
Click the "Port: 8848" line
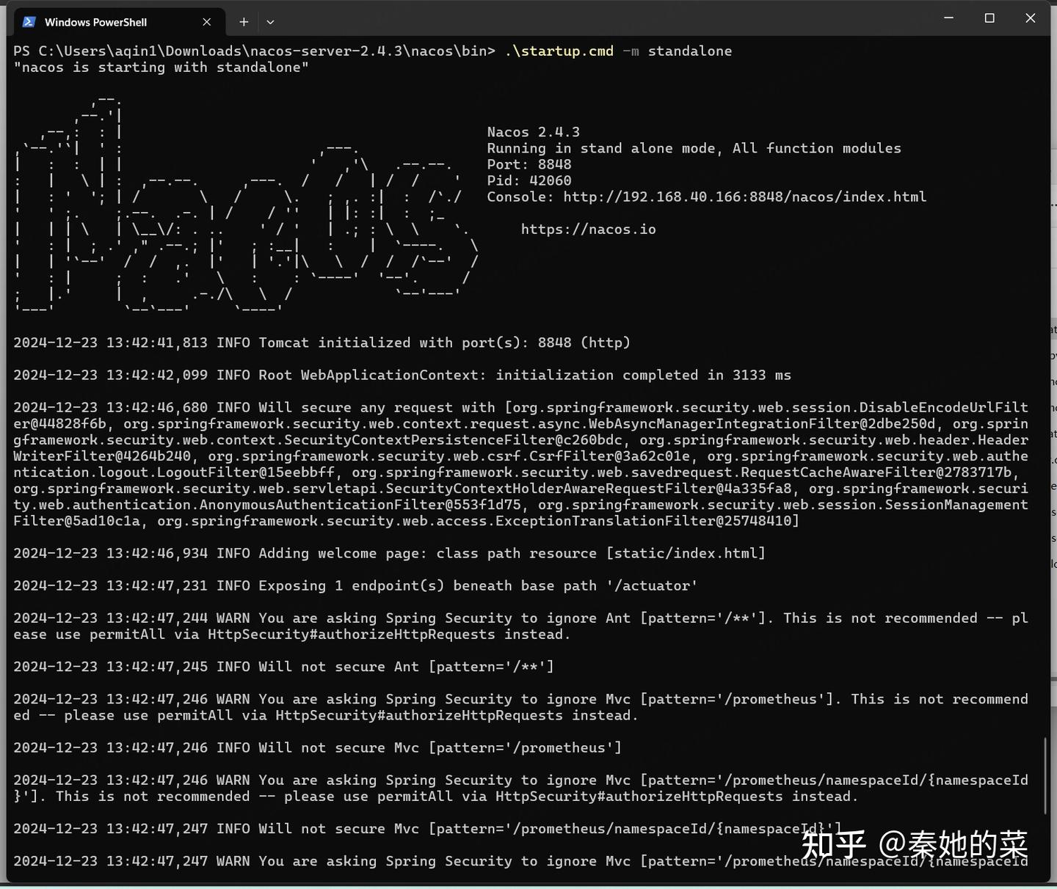point(529,164)
